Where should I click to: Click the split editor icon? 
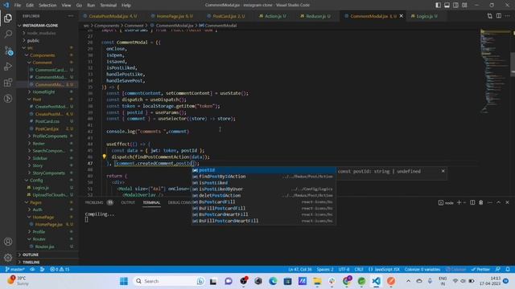(499, 16)
